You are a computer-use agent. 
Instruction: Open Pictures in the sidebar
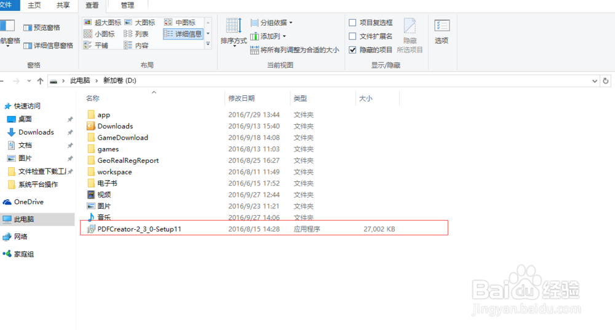20,158
